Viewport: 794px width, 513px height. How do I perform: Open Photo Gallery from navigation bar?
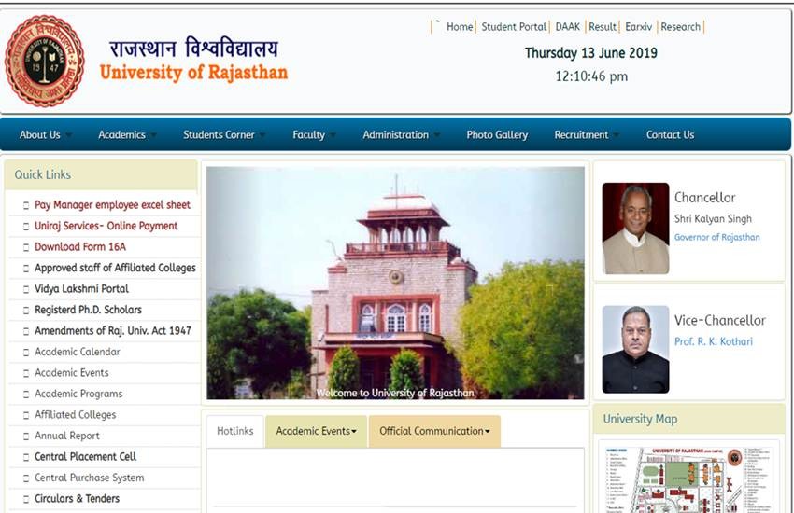click(497, 135)
